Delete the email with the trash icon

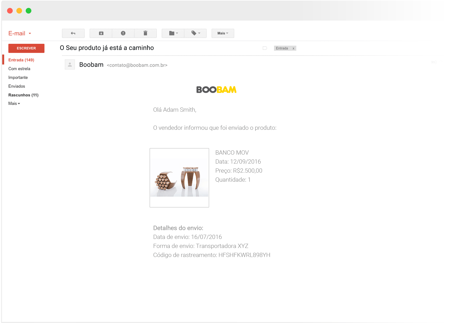(145, 33)
